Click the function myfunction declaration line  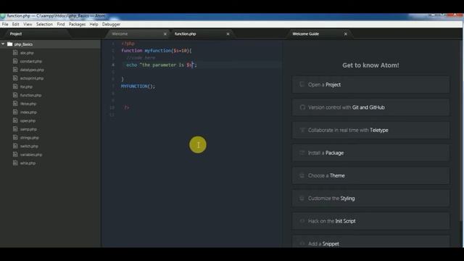pos(157,51)
